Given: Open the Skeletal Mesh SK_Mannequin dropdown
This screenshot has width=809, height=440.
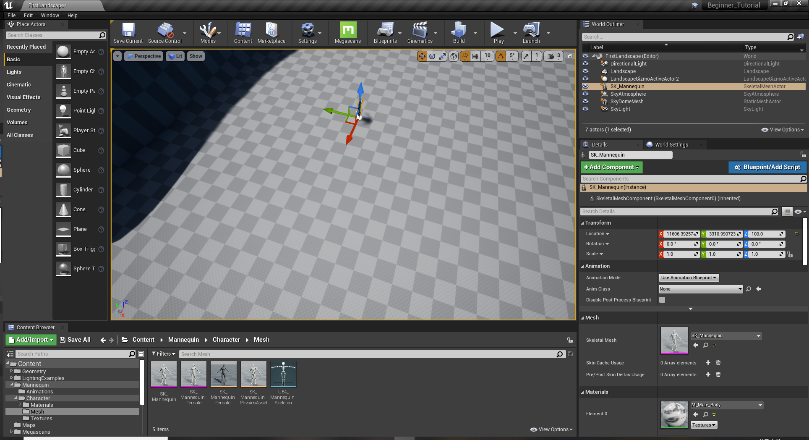Looking at the screenshot, I should [726, 336].
